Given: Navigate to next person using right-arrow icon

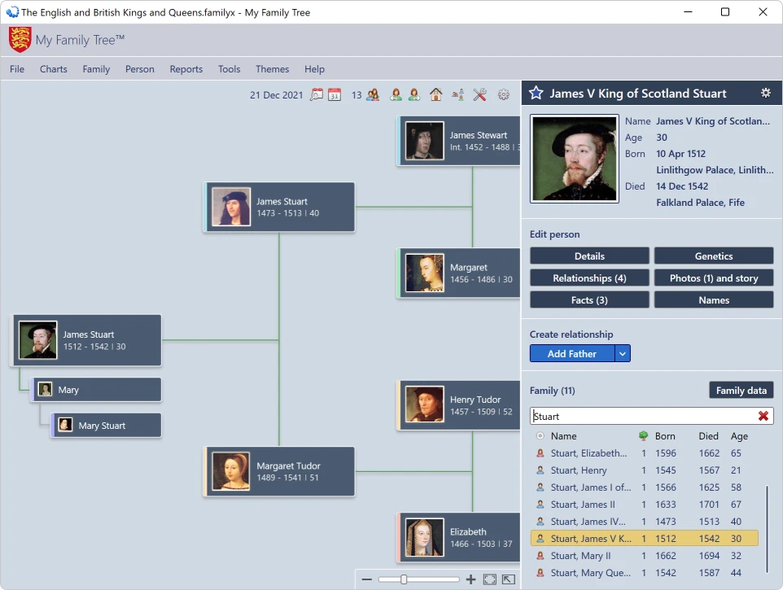Looking at the screenshot, I should pos(414,95).
